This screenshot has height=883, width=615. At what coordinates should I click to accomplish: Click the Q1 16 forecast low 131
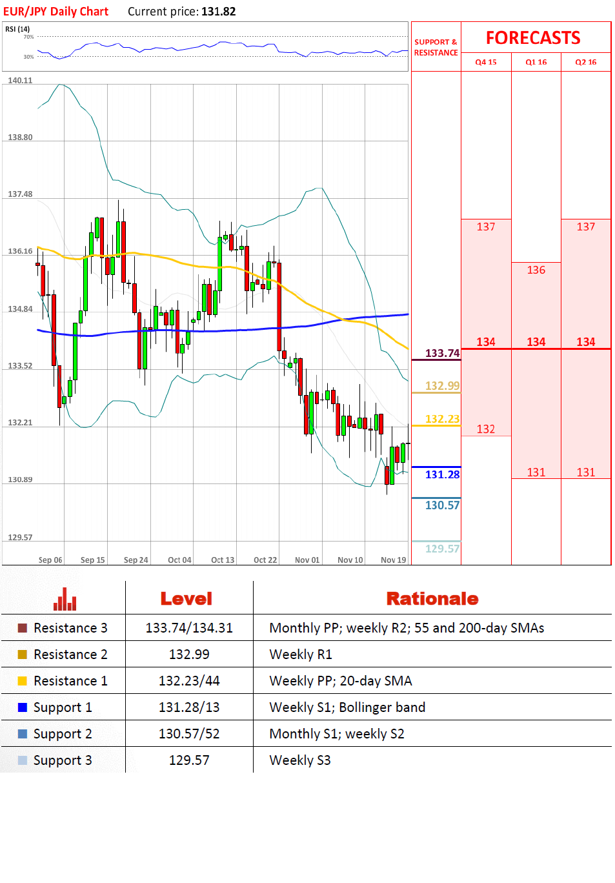[x=536, y=472]
